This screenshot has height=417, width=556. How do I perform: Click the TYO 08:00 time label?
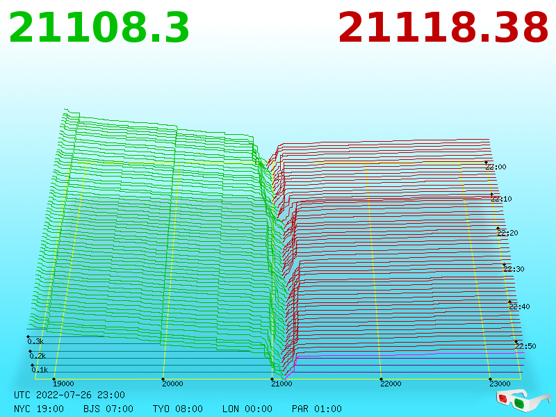pos(178,409)
